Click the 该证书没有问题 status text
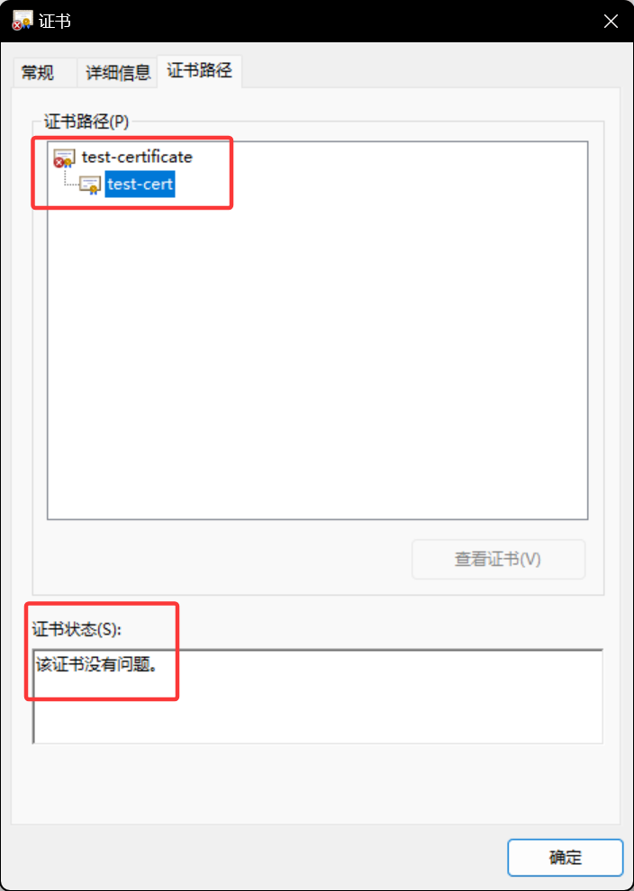The height and width of the screenshot is (891, 634). click(96, 664)
